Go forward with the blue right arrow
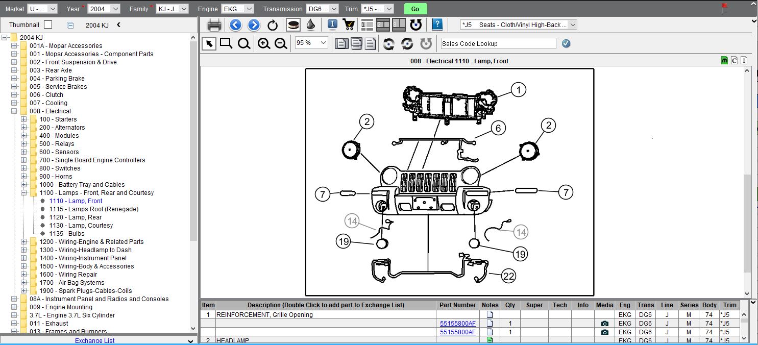Viewport: 758px width, 345px height. click(254, 24)
